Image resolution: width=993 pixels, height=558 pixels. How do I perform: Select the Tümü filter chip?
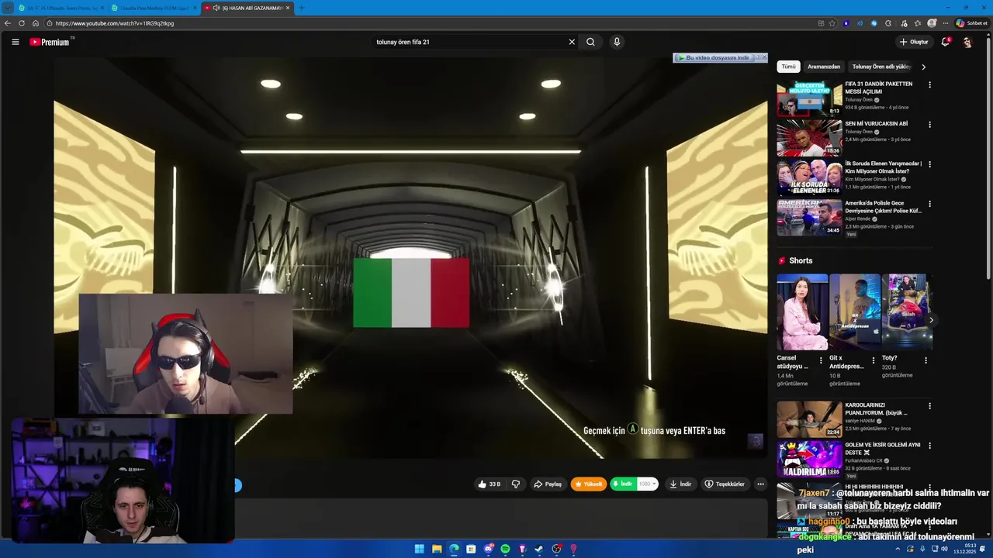(788, 67)
